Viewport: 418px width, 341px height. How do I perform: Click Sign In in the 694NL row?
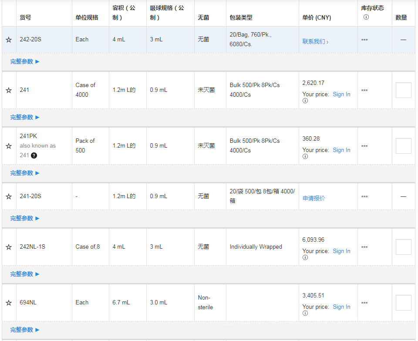(x=341, y=307)
